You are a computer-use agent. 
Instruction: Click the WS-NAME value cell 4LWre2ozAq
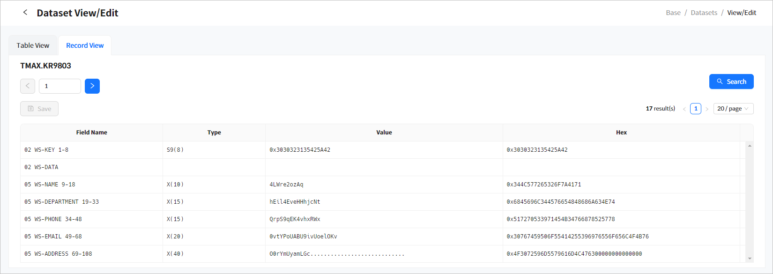click(286, 185)
